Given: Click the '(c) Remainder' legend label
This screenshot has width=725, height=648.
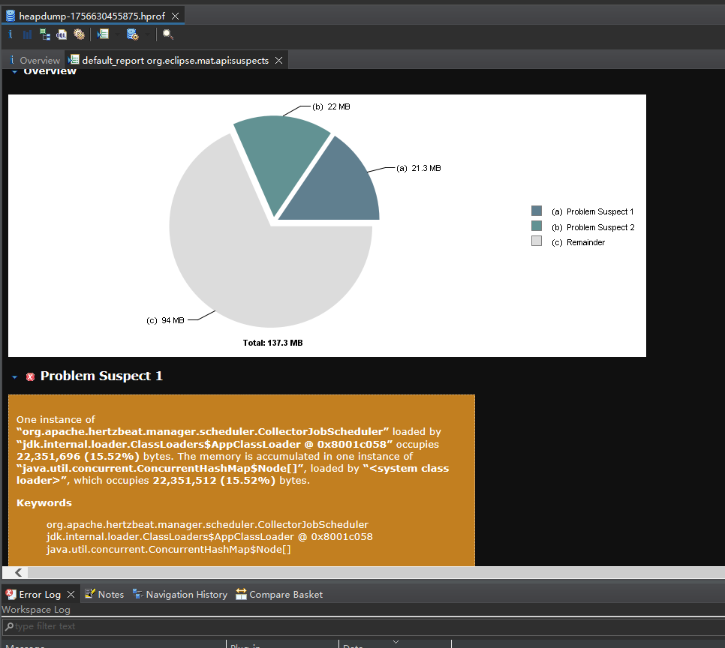Looking at the screenshot, I should (578, 242).
